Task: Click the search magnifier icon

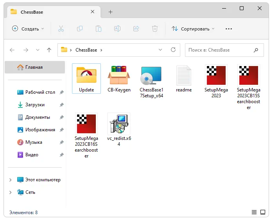Action: (x=256, y=50)
